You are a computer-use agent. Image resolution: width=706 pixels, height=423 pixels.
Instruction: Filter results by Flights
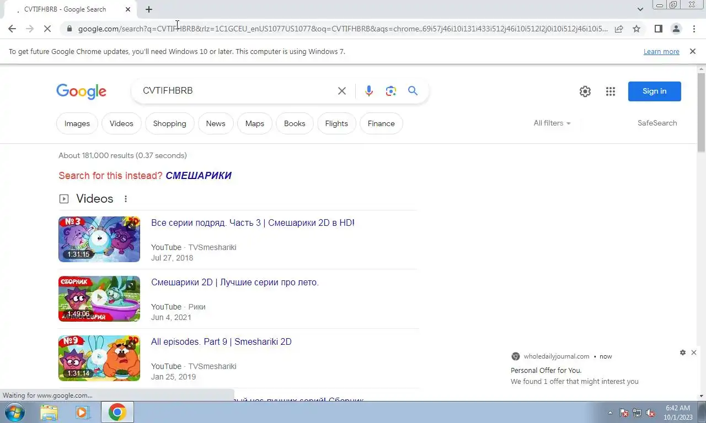(336, 123)
